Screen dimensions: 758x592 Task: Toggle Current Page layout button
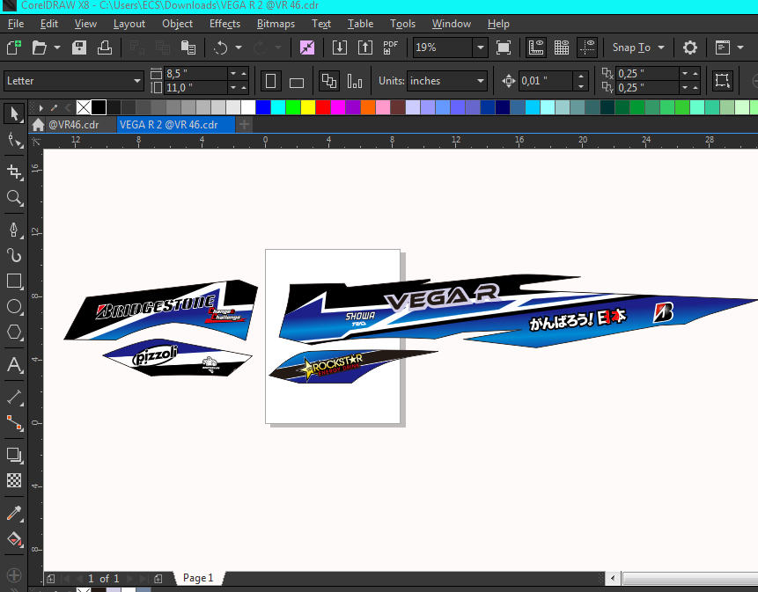click(354, 81)
